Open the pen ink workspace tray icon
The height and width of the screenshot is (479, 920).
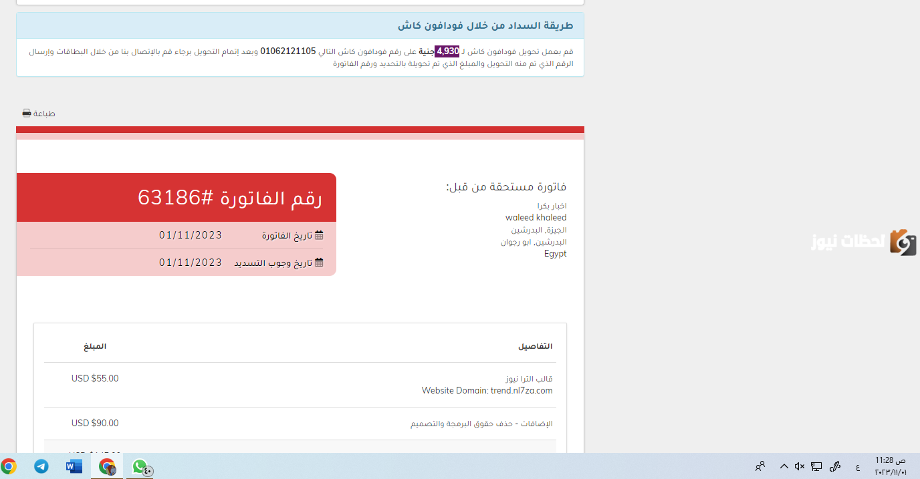(x=835, y=466)
